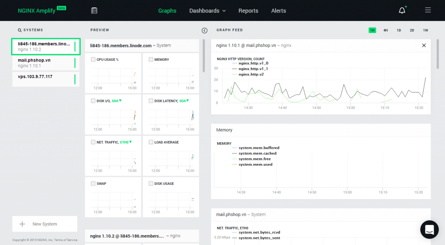445x245 pixels.
Task: Click the preview panel scrollbar
Action: point(203,56)
